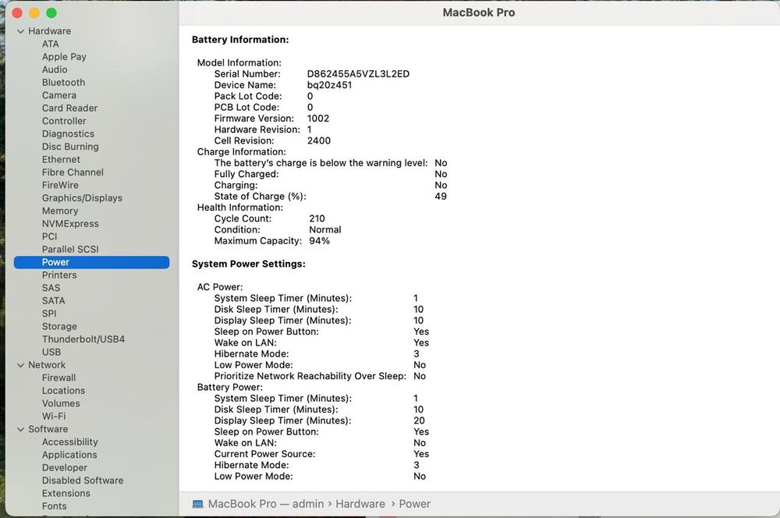Select ATA in the sidebar
This screenshot has height=518, width=780.
(x=50, y=44)
